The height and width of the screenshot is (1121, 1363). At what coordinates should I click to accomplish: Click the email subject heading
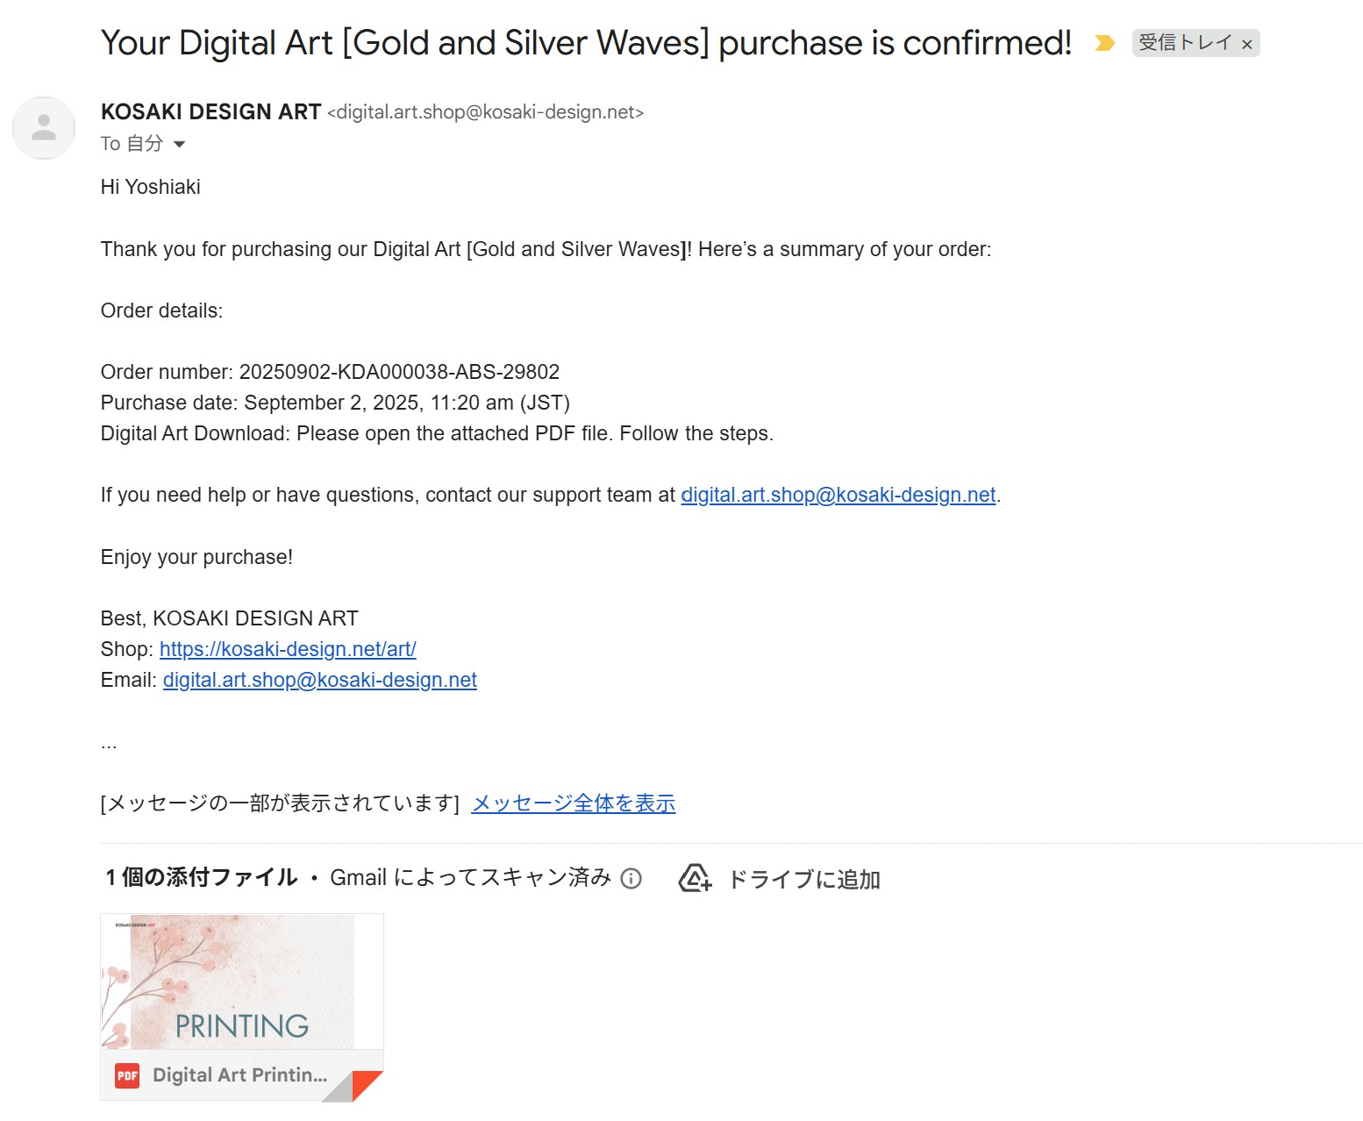point(586,43)
